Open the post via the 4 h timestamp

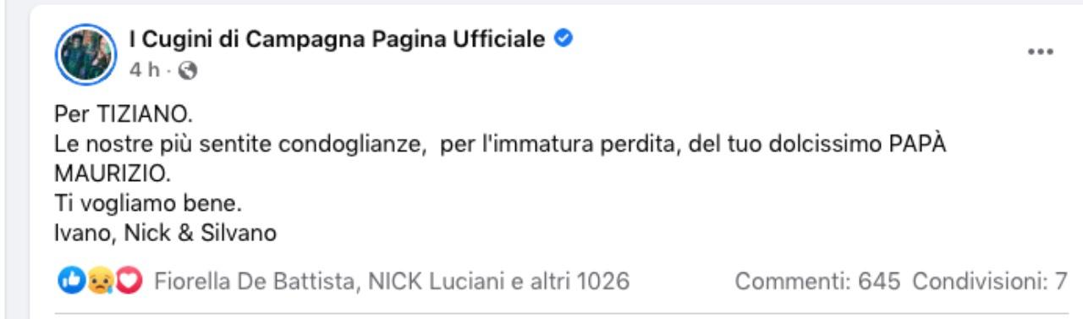click(144, 71)
